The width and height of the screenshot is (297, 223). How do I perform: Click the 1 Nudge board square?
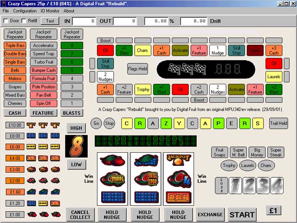coord(218,50)
